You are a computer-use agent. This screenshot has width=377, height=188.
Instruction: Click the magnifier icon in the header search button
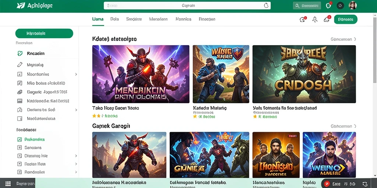tap(297, 6)
